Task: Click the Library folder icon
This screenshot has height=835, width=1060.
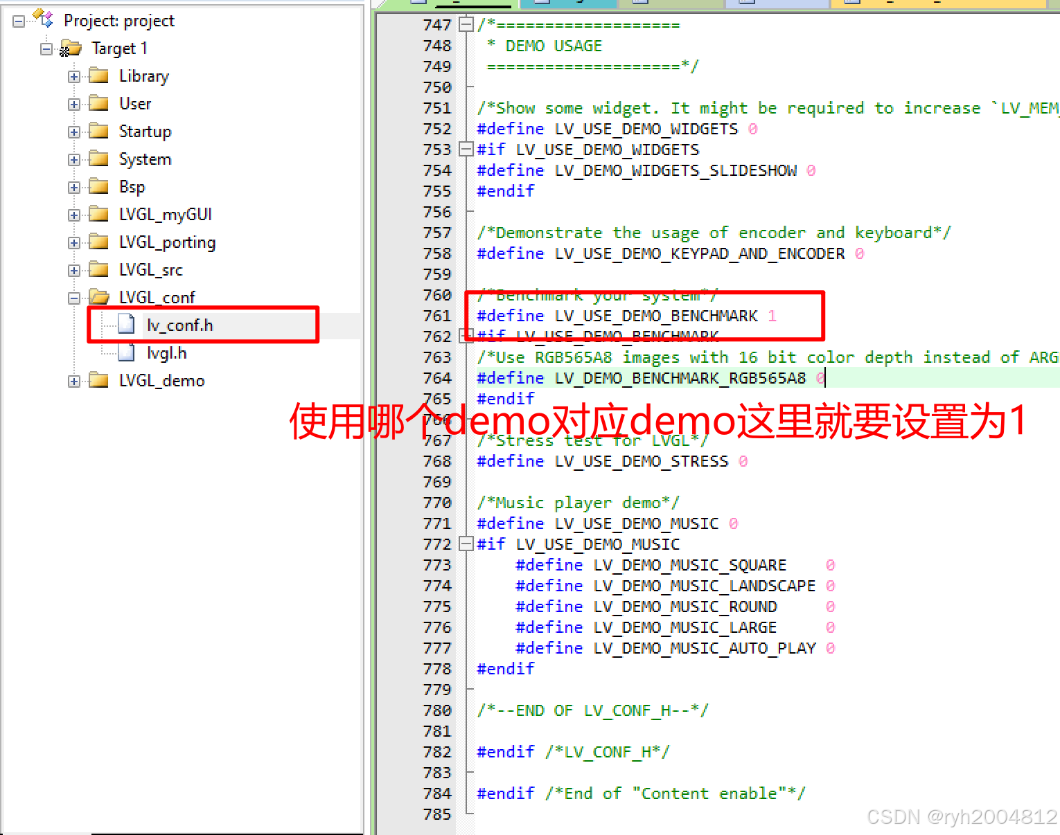Action: [x=98, y=75]
